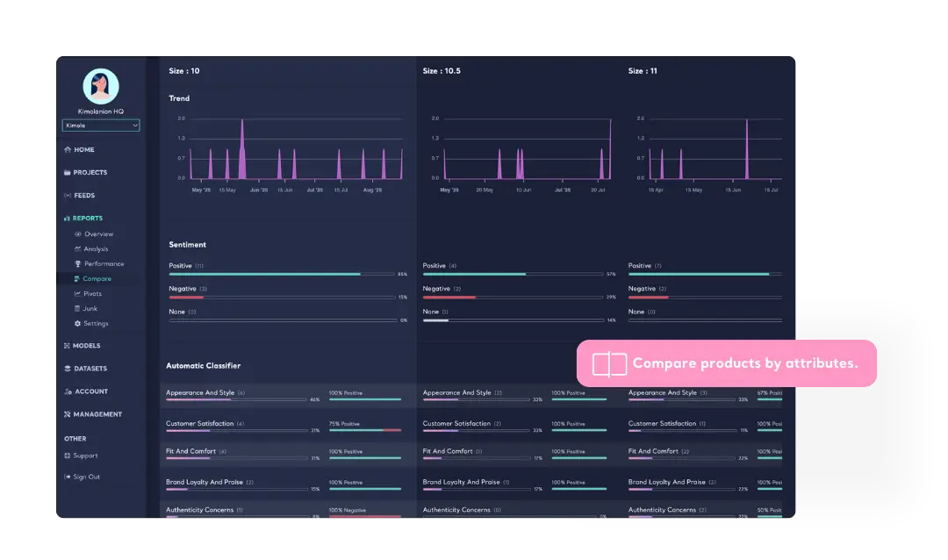The width and height of the screenshot is (948, 560).
Task: Collapse the Reports section in sidebar
Action: click(87, 219)
